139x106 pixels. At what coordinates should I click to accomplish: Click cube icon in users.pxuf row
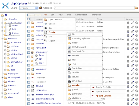click(x=137, y=69)
